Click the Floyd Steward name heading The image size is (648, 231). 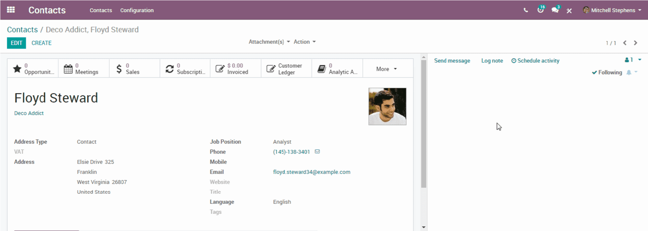pos(56,98)
